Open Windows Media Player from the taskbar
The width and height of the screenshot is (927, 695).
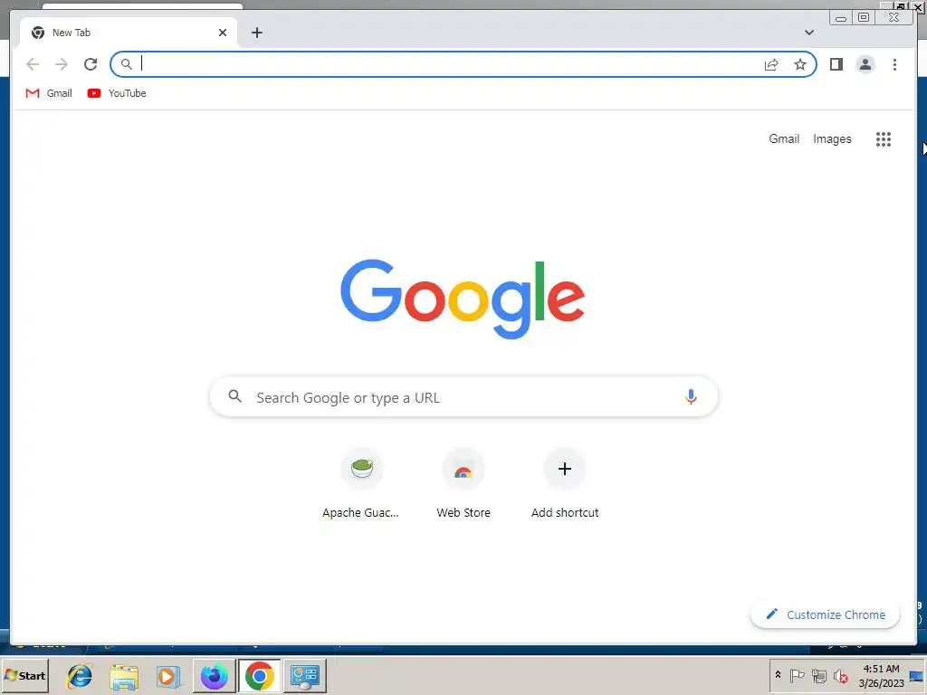tap(168, 676)
